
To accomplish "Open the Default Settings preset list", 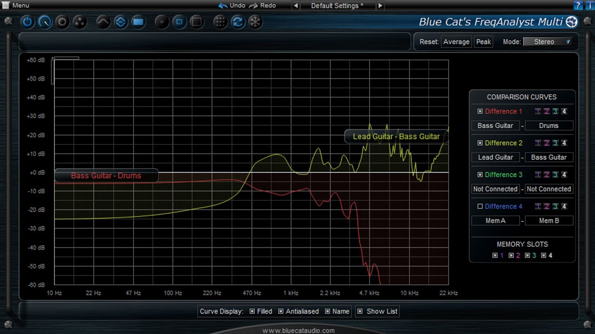I will point(337,6).
